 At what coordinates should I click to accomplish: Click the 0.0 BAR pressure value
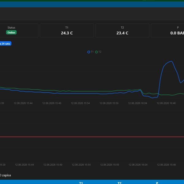tap(177, 33)
